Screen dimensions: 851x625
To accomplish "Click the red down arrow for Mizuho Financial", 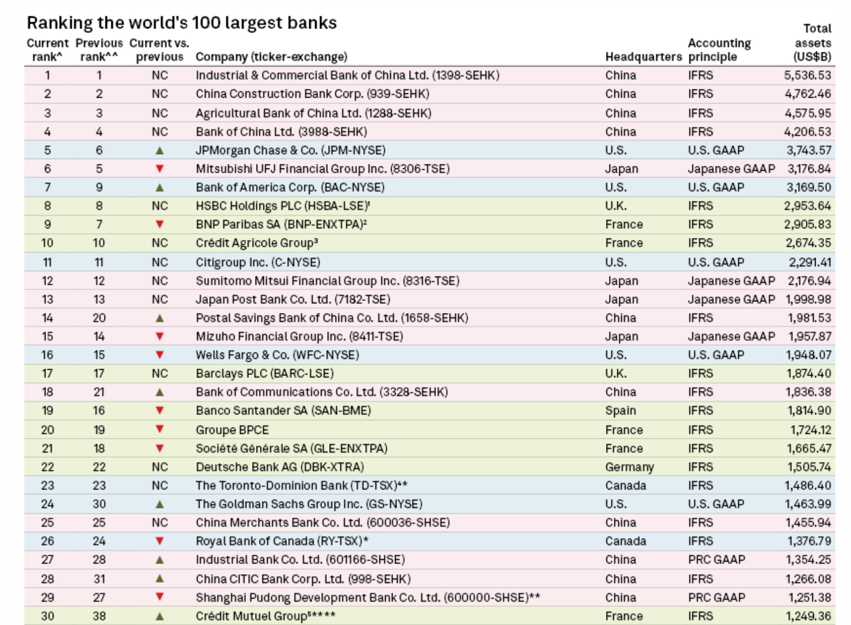I will pos(160,336).
